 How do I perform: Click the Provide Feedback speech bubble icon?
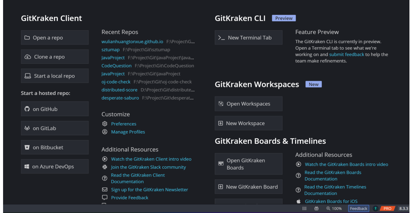(x=105, y=197)
